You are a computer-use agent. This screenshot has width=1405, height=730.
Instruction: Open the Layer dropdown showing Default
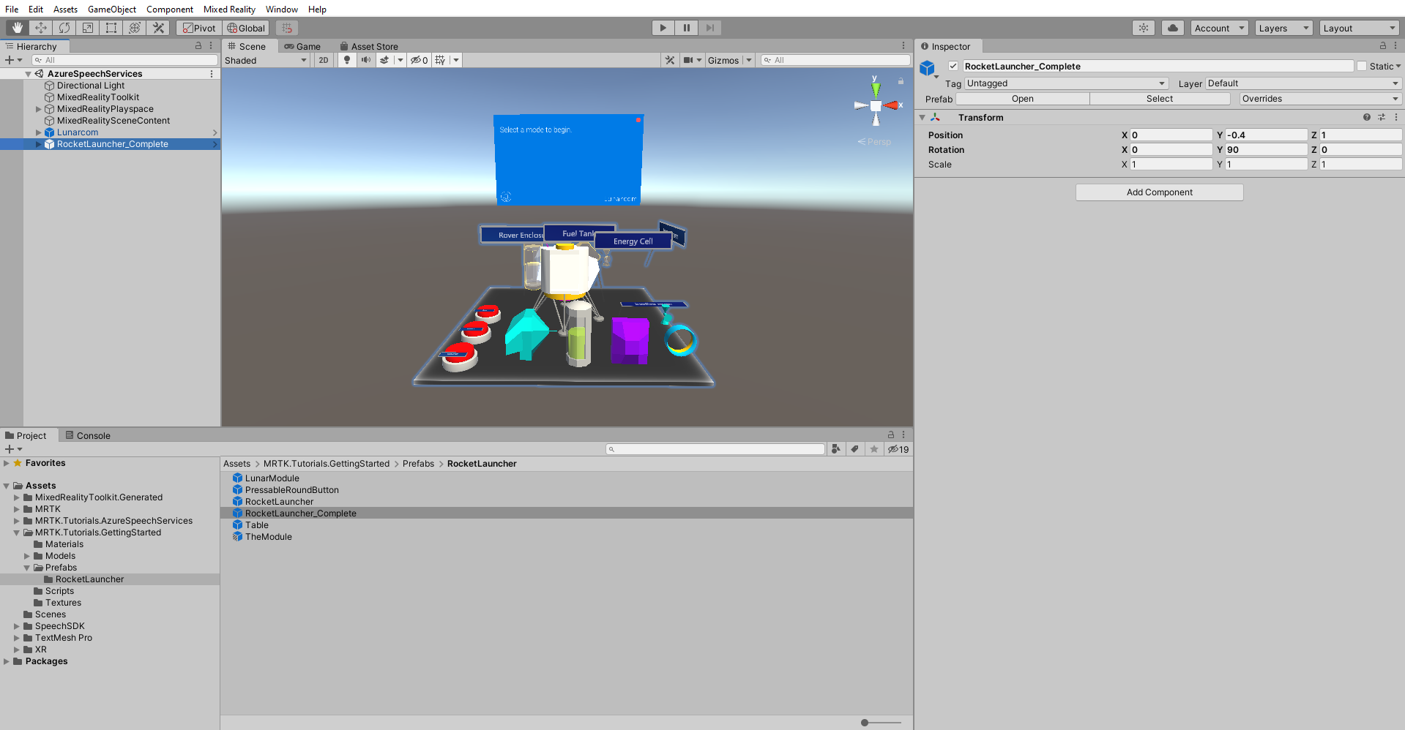[x=1303, y=83]
